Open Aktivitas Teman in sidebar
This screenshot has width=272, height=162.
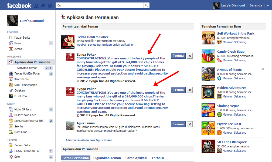tap(27, 68)
